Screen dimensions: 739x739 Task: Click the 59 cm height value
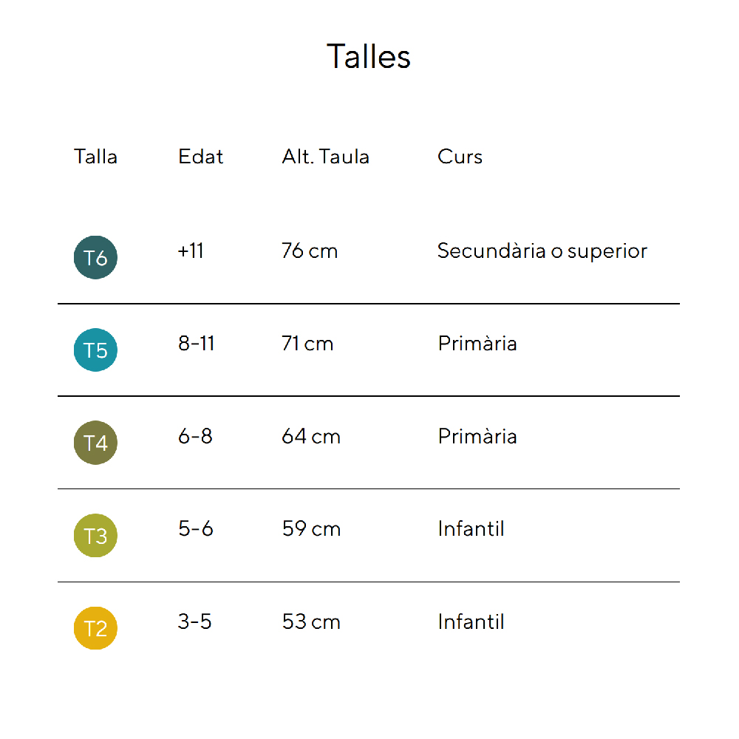coord(311,529)
